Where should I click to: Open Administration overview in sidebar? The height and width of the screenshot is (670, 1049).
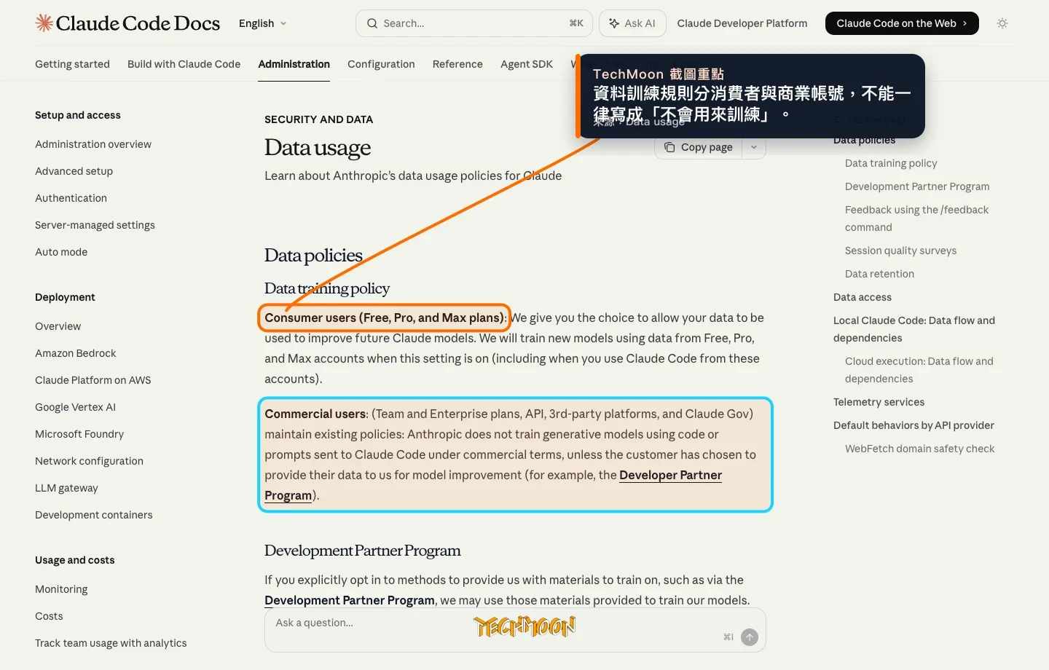93,144
